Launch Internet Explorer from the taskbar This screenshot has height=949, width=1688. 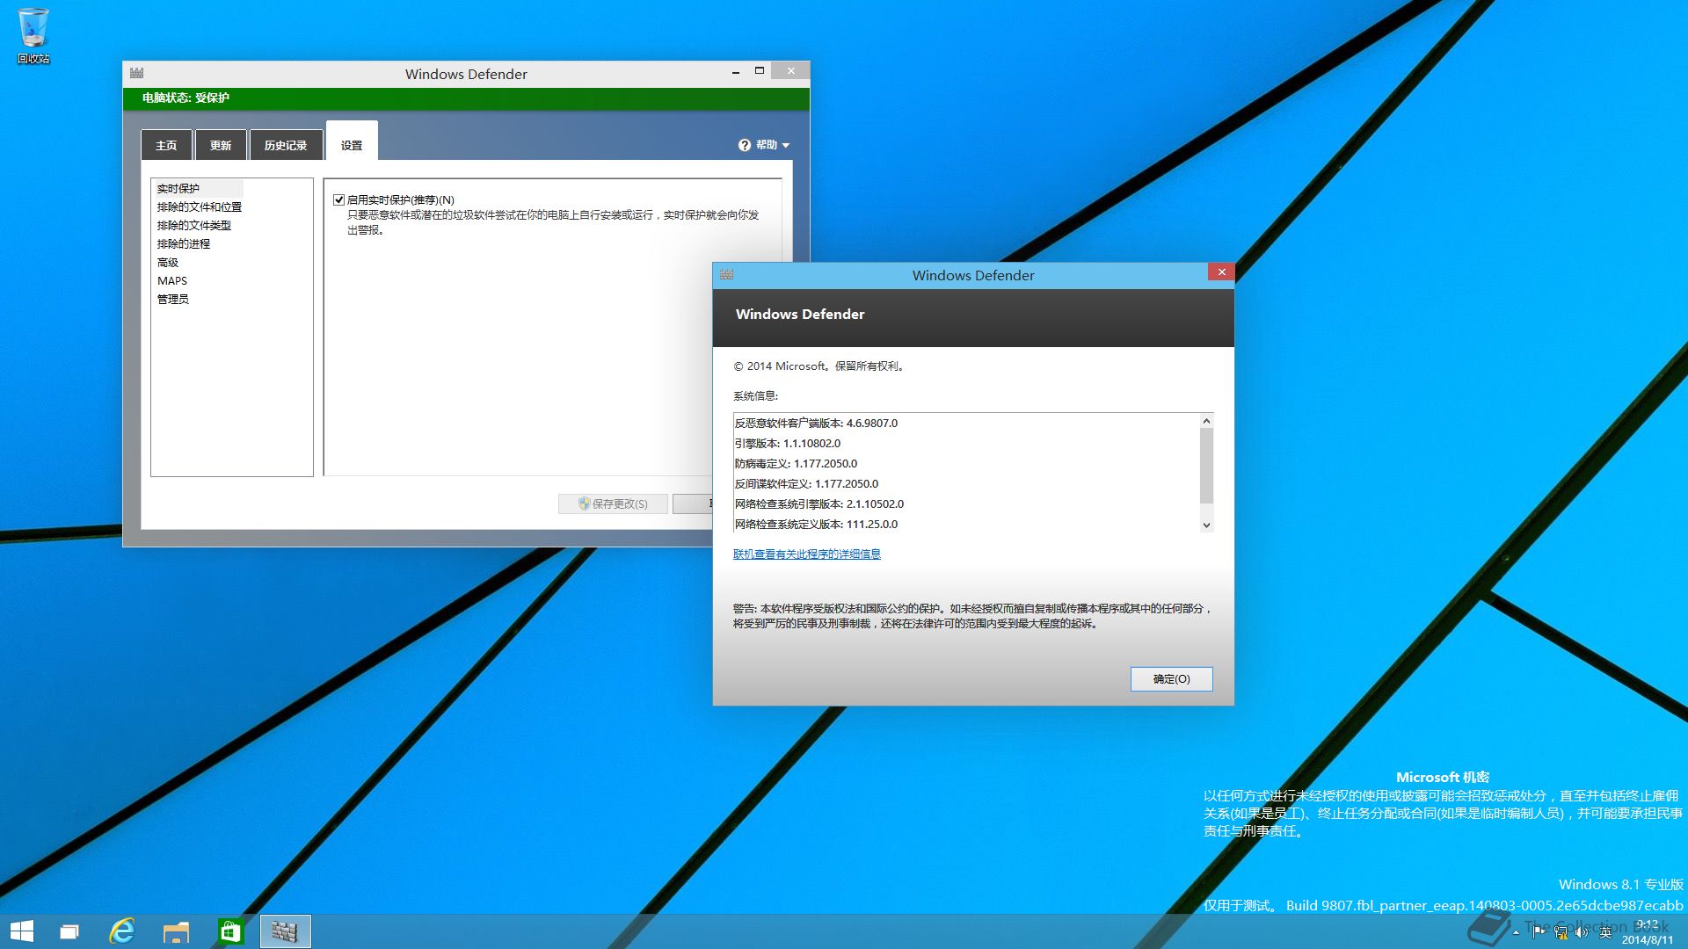[x=122, y=931]
